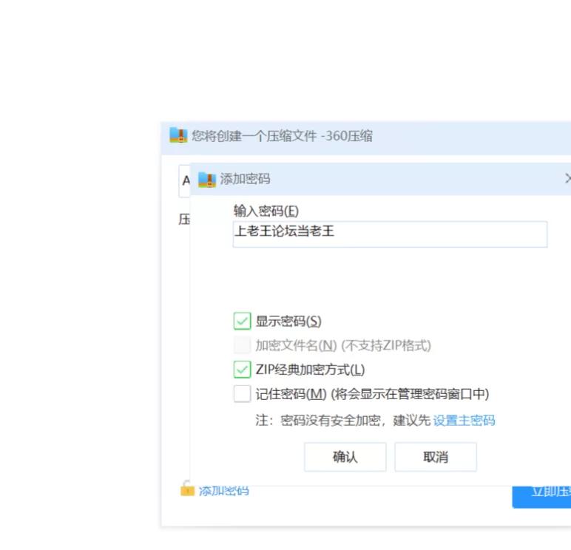Open the 设置主密码 link
571x550 pixels.
464,421
